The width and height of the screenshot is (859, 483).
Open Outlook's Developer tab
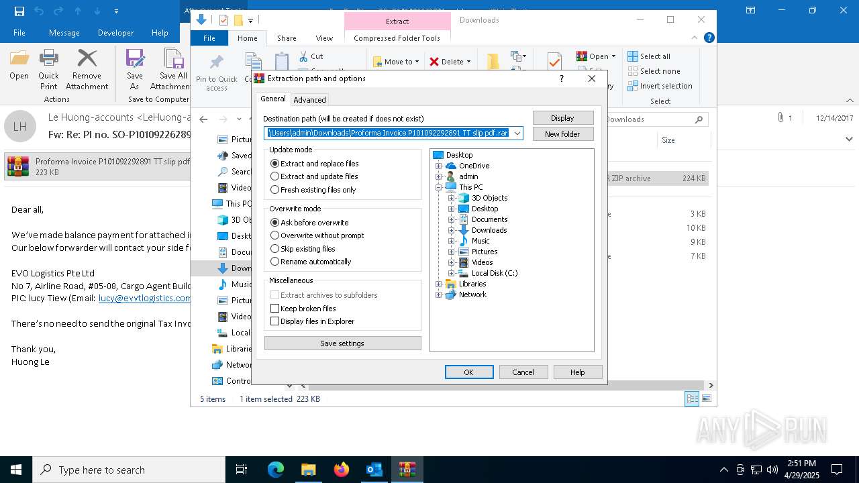pyautogui.click(x=115, y=33)
